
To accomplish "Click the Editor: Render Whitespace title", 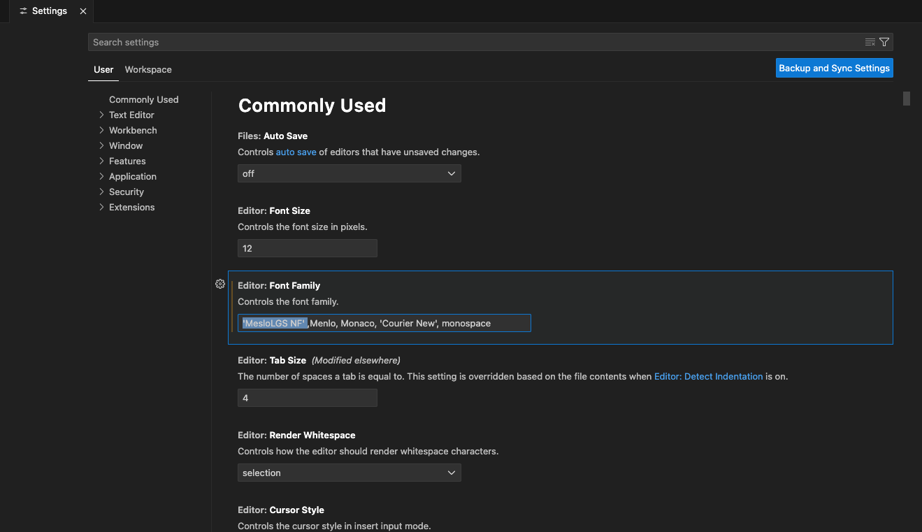I will (x=296, y=435).
